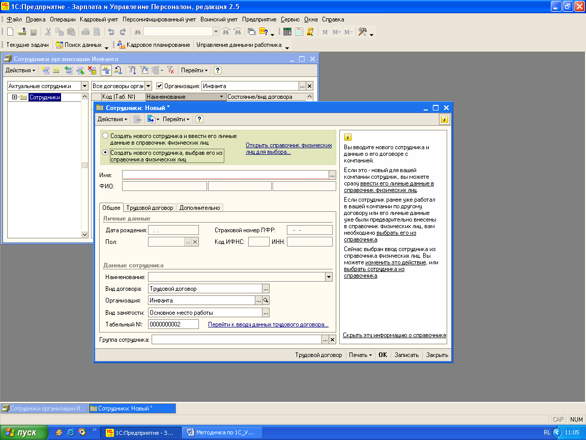
Task: Open Все договоры организации dropdown
Action: pyautogui.click(x=148, y=86)
